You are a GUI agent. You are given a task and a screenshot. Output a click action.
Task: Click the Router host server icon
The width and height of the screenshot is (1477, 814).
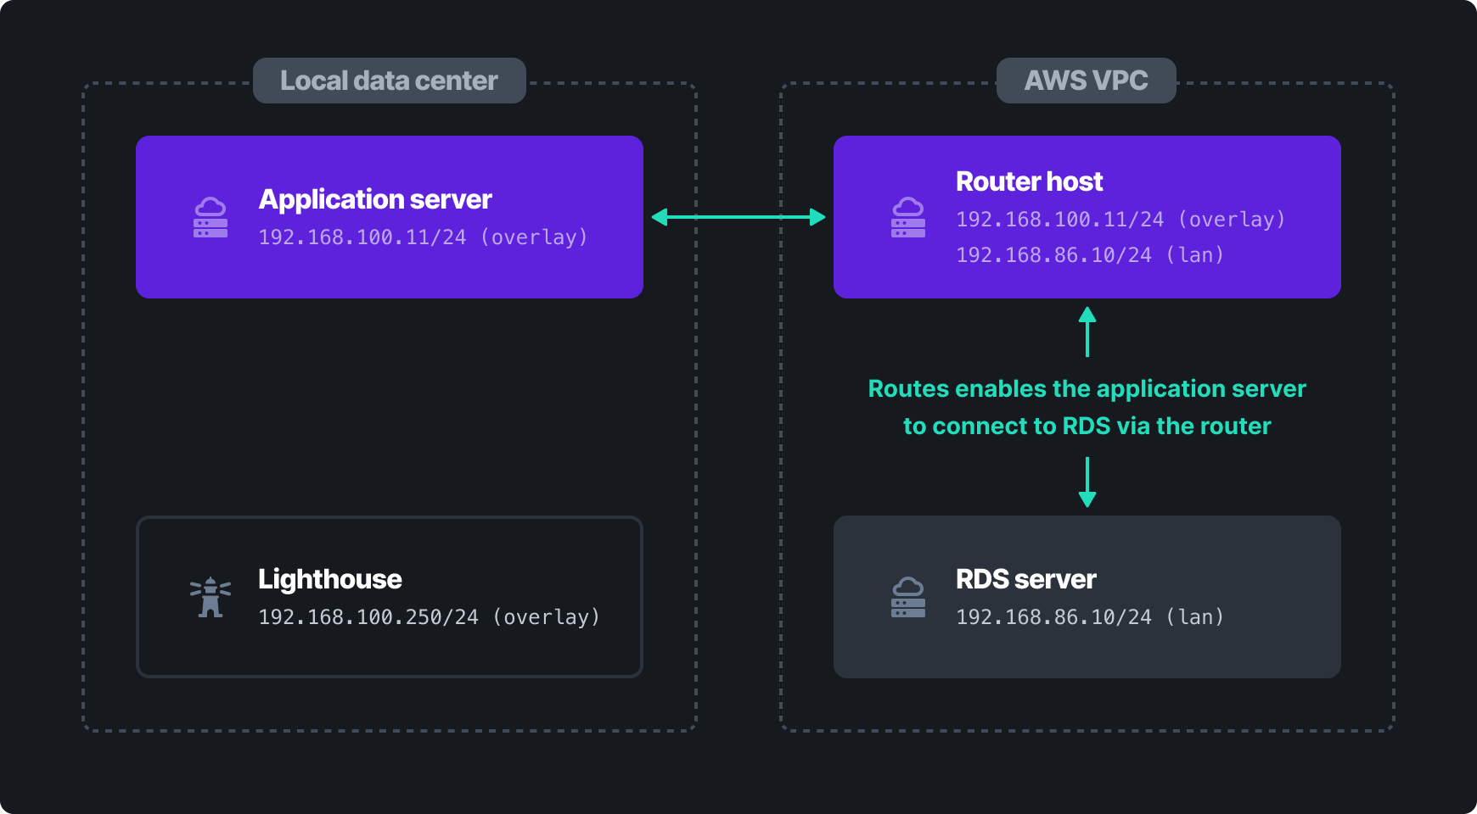pyautogui.click(x=907, y=217)
